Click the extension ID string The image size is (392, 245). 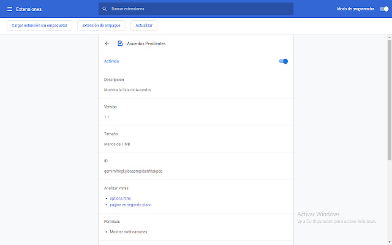[134, 171]
